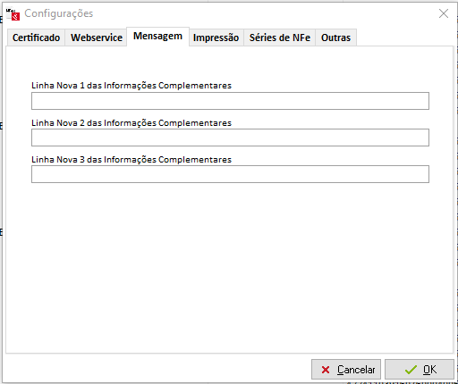Switch to the Certificado tab
This screenshot has height=384, width=458.
[x=36, y=38]
